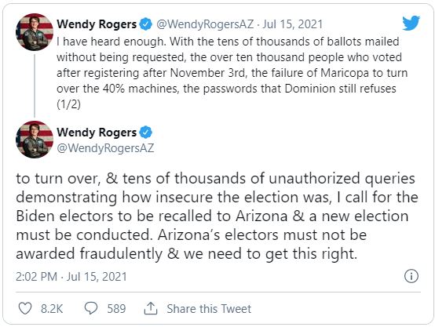This screenshot has height=327, width=435.
Task: Click the 8.2K likes count
Action: 52,308
